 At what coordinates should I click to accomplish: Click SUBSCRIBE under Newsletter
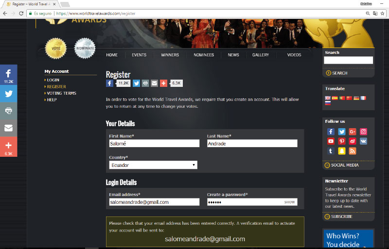[x=338, y=216]
